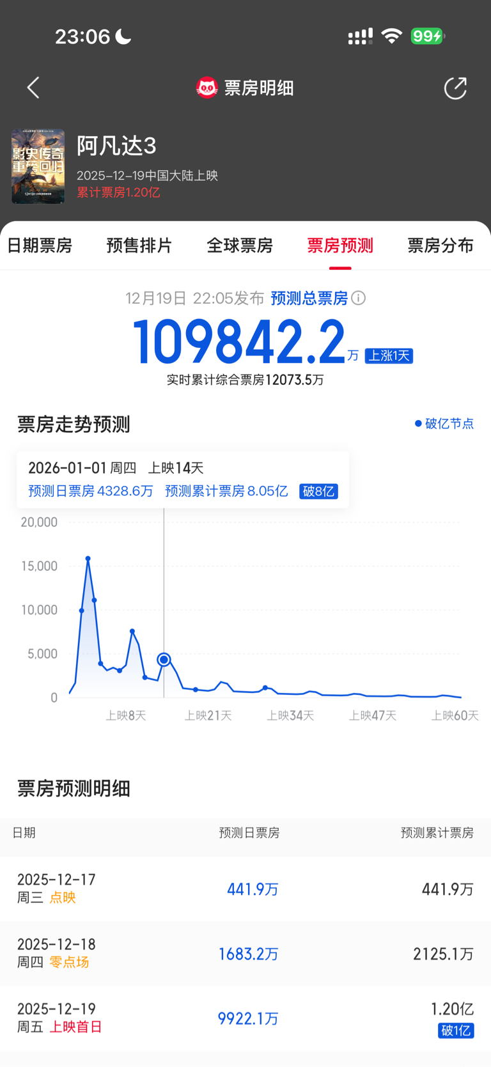491x1067 pixels.
Task: Tap the 2025-12-19 date row
Action: point(245,1018)
